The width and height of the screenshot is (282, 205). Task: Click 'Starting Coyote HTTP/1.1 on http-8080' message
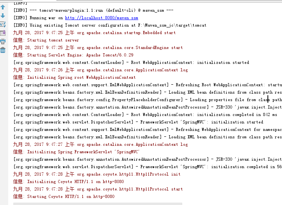tap(64, 196)
